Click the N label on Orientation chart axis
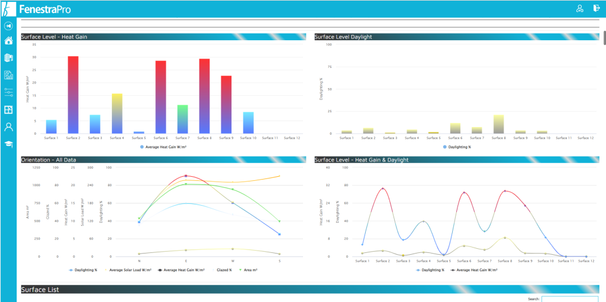The width and height of the screenshot is (606, 302). click(x=139, y=261)
